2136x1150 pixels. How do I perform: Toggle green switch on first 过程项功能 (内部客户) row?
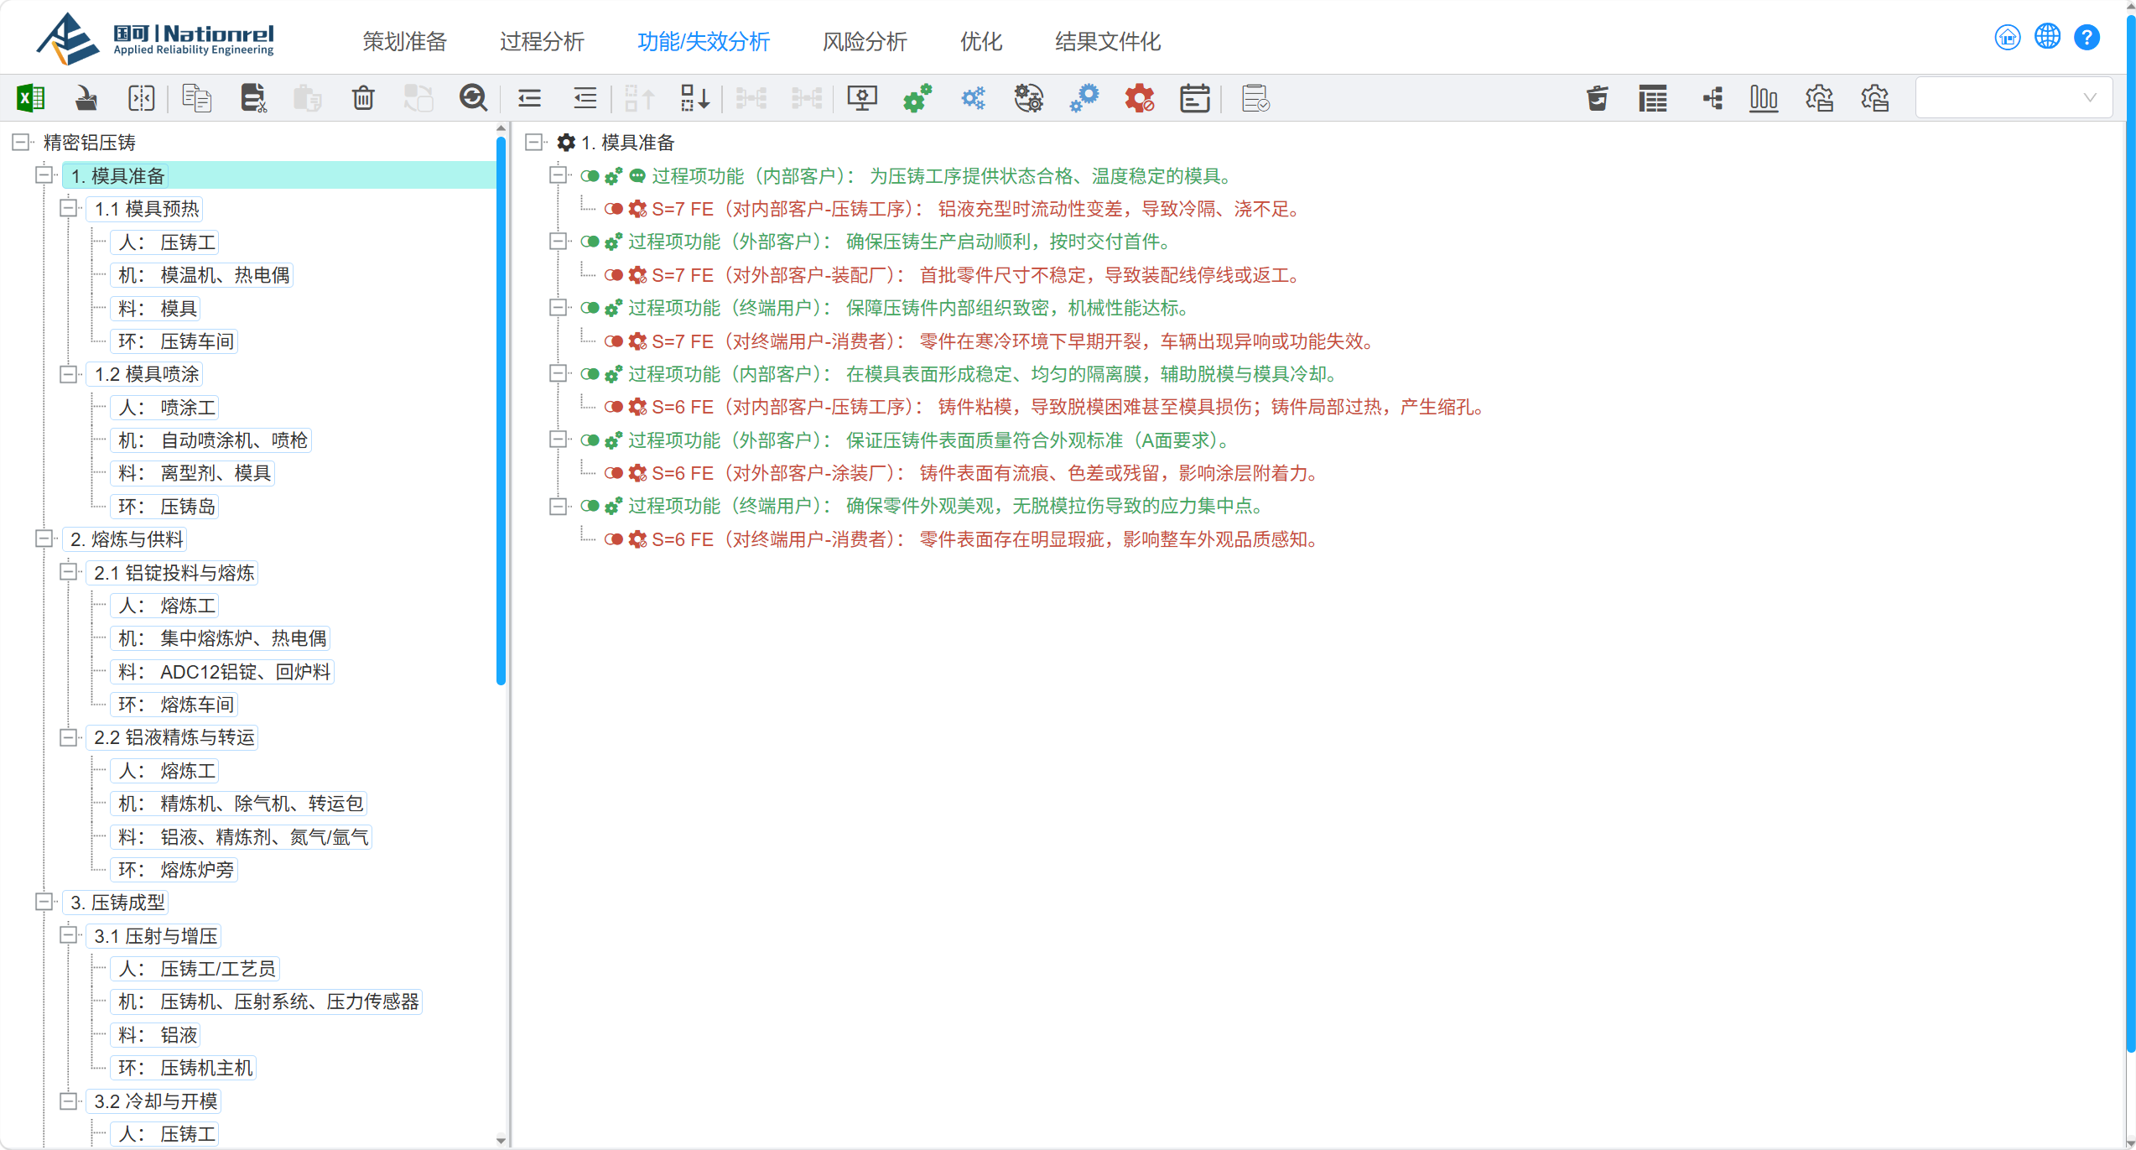[x=590, y=176]
